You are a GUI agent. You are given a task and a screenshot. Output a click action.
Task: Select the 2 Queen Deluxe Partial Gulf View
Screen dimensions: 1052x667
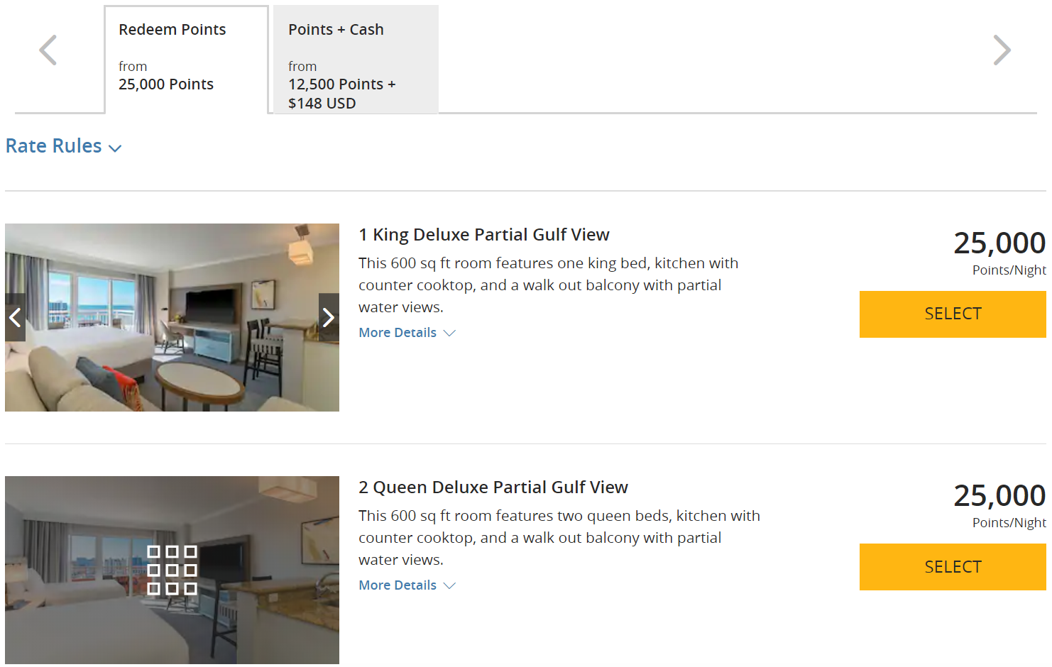[952, 567]
